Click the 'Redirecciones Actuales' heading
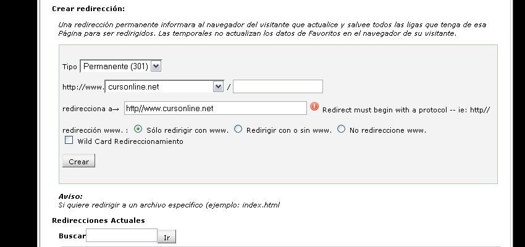The image size is (525, 247). click(98, 220)
